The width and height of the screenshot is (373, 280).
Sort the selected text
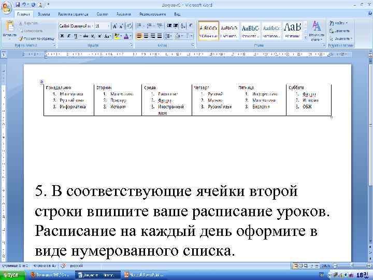(183, 25)
